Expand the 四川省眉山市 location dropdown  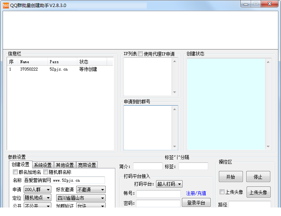81,198
